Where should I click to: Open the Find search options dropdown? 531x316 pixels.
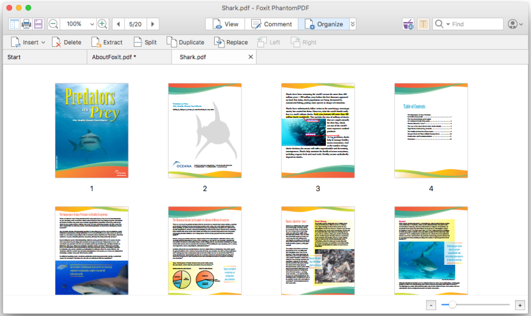(x=448, y=24)
